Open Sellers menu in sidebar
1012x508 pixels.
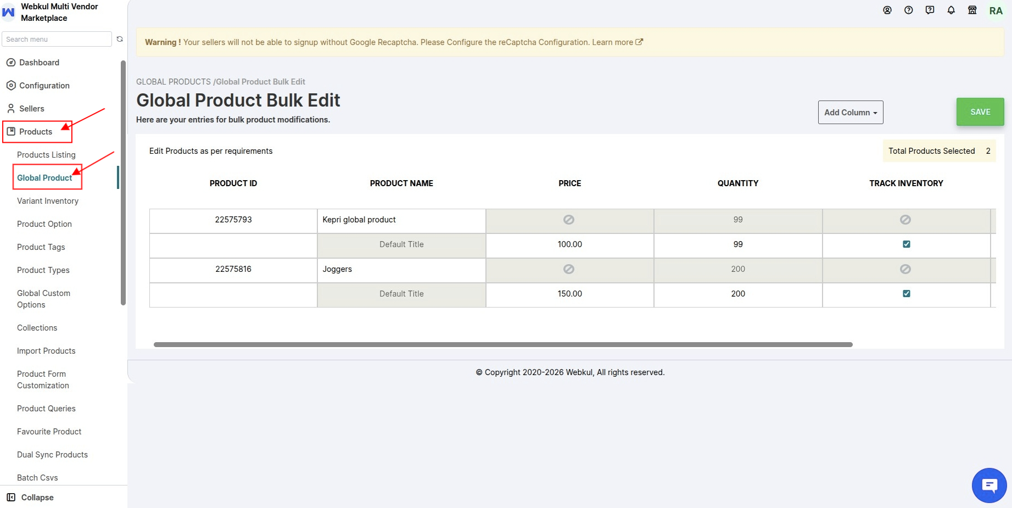(32, 109)
